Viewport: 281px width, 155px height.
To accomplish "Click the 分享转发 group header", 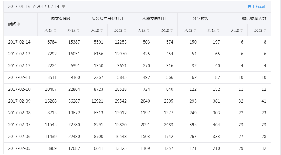I will (x=201, y=18).
